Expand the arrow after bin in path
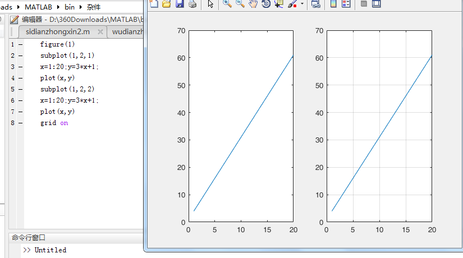Image resolution: width=463 pixels, height=258 pixels. click(81, 7)
